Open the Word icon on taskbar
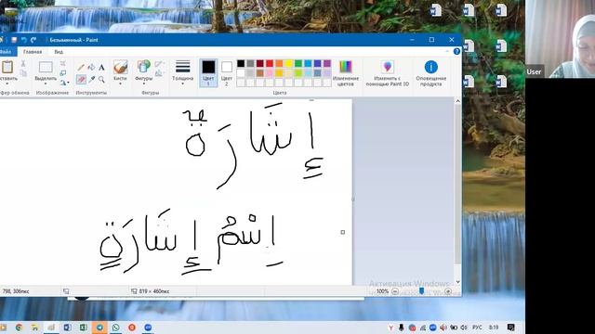595x334 pixels. pyautogui.click(x=67, y=328)
